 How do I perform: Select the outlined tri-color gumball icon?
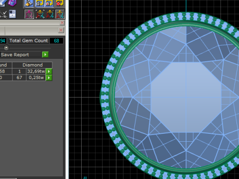click(60, 14)
